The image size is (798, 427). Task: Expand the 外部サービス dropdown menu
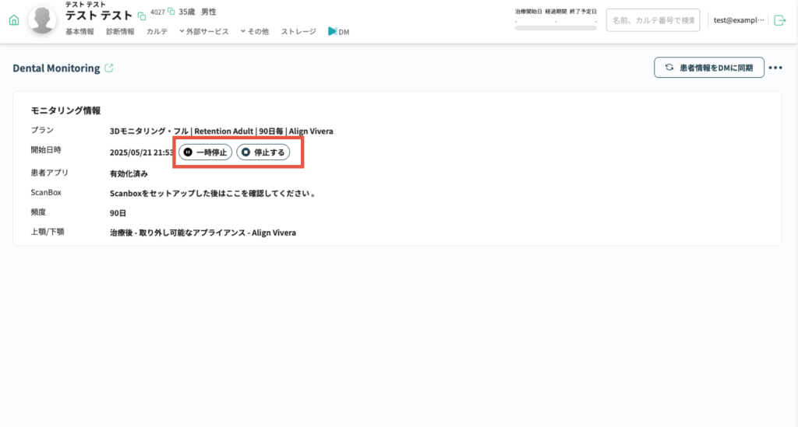(x=203, y=31)
